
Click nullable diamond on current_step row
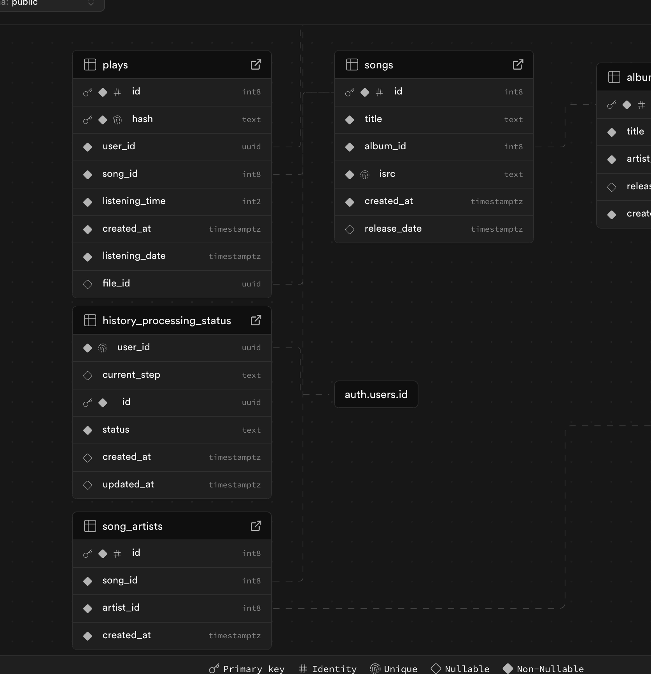(87, 375)
